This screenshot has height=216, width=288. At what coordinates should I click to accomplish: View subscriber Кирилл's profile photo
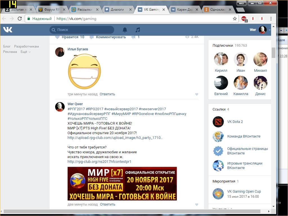221,59
